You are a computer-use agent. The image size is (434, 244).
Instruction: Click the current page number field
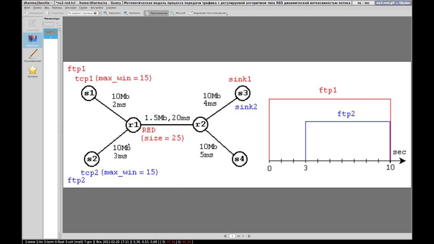click(x=232, y=236)
